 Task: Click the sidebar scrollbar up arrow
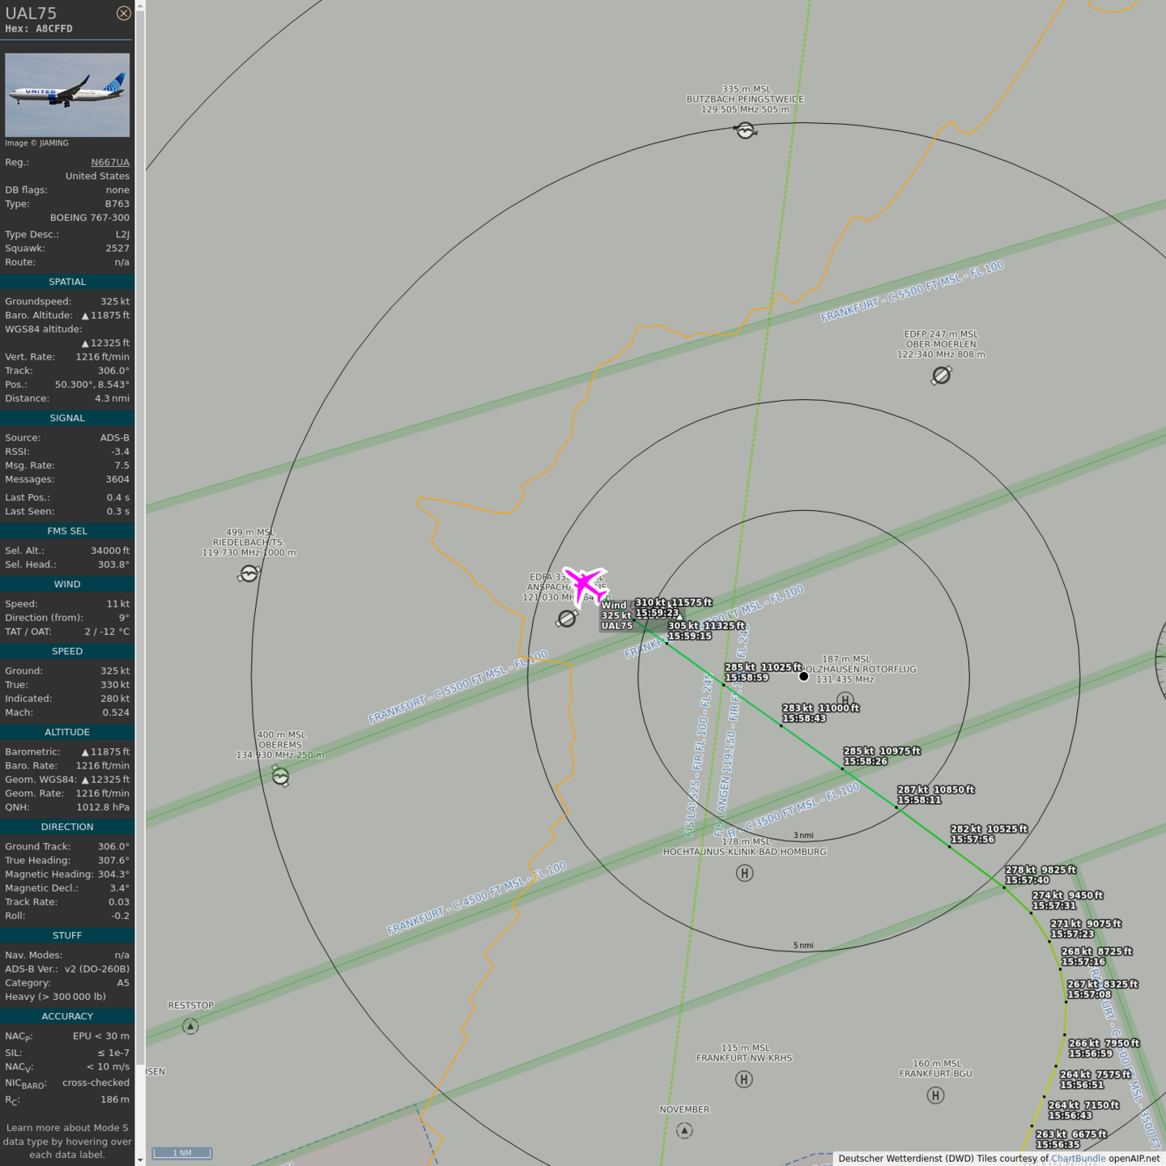point(140,6)
